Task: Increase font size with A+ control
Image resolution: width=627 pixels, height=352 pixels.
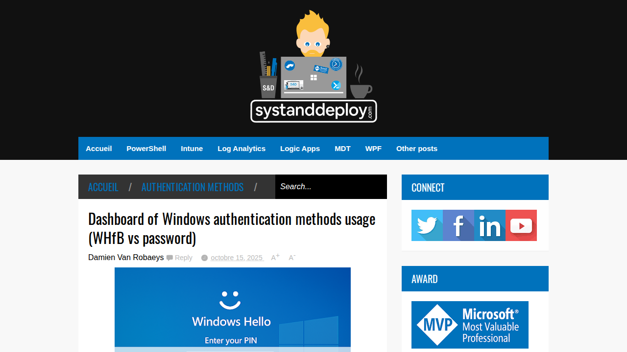Action: (x=275, y=257)
